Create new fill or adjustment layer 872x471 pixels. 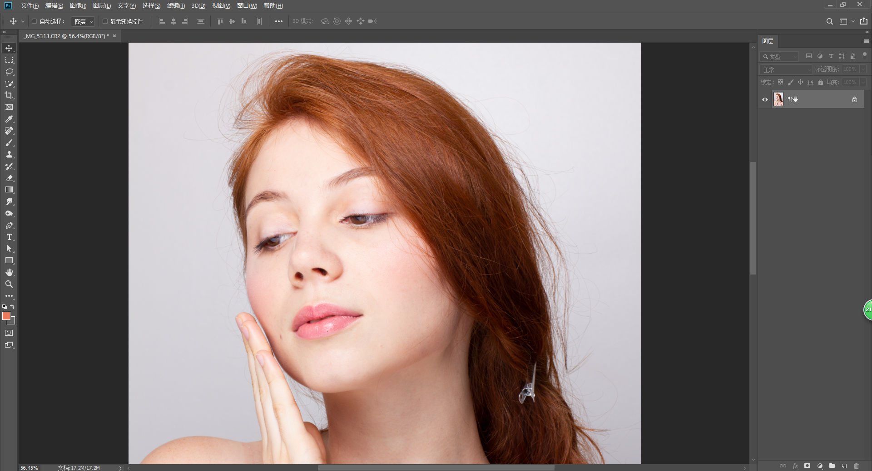tap(820, 466)
